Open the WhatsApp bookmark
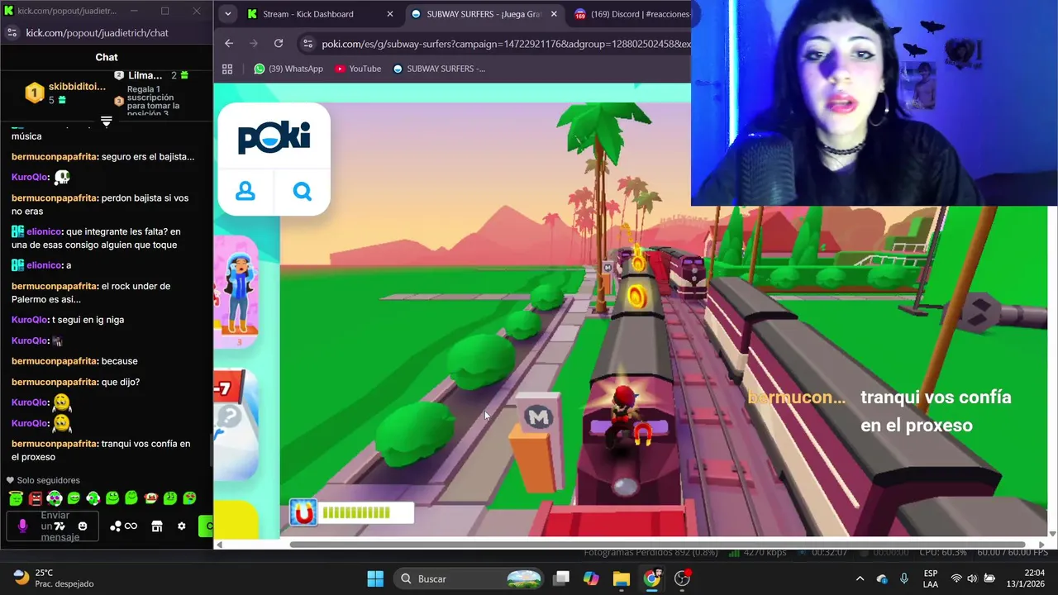The height and width of the screenshot is (595, 1058). click(288, 69)
